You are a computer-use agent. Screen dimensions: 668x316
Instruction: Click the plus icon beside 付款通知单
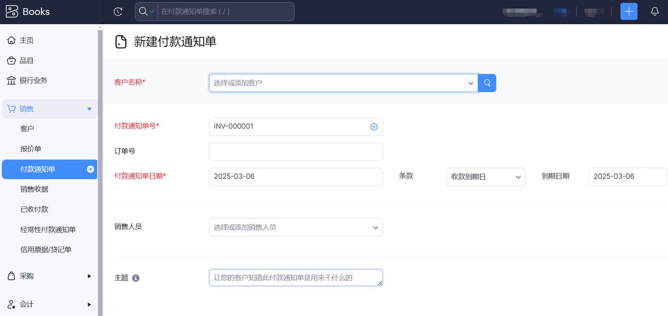pyautogui.click(x=90, y=169)
